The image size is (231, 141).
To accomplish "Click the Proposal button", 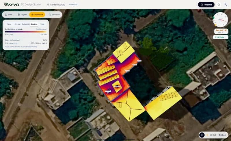I will coord(206,5).
